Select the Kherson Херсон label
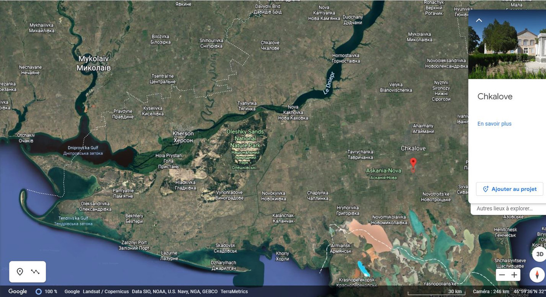 click(x=183, y=137)
